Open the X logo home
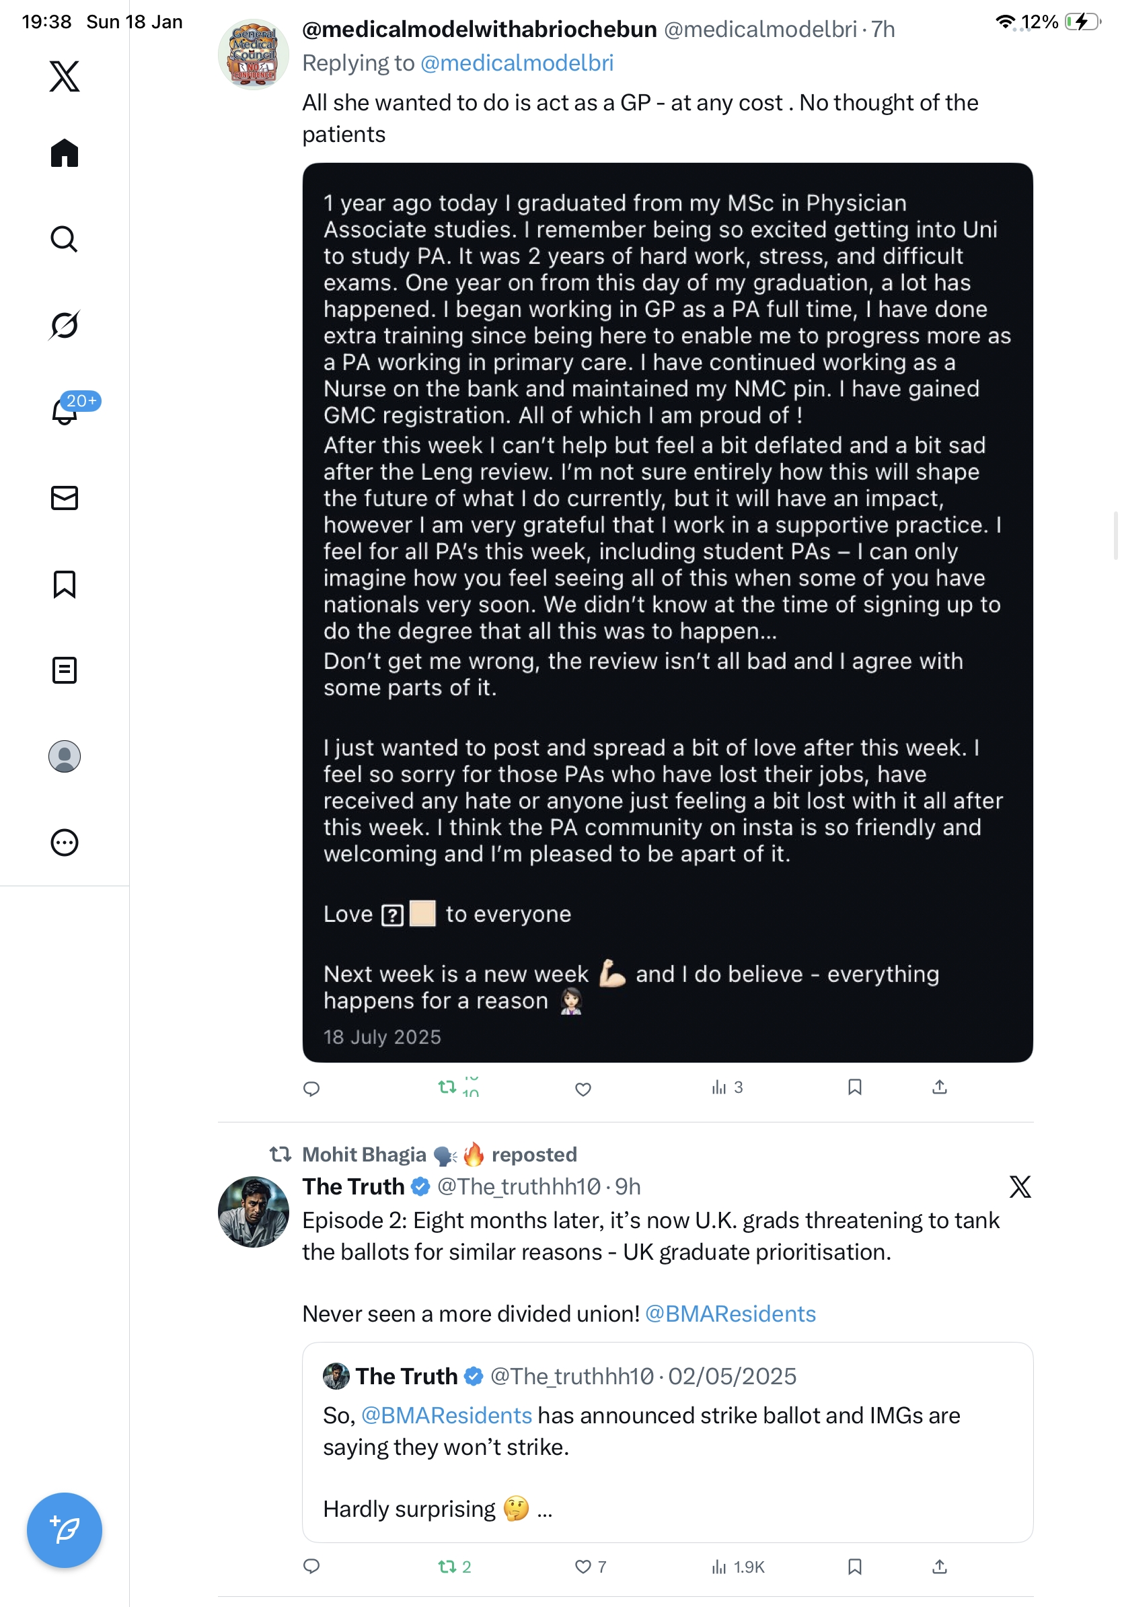1122x1607 pixels. pyautogui.click(x=65, y=75)
